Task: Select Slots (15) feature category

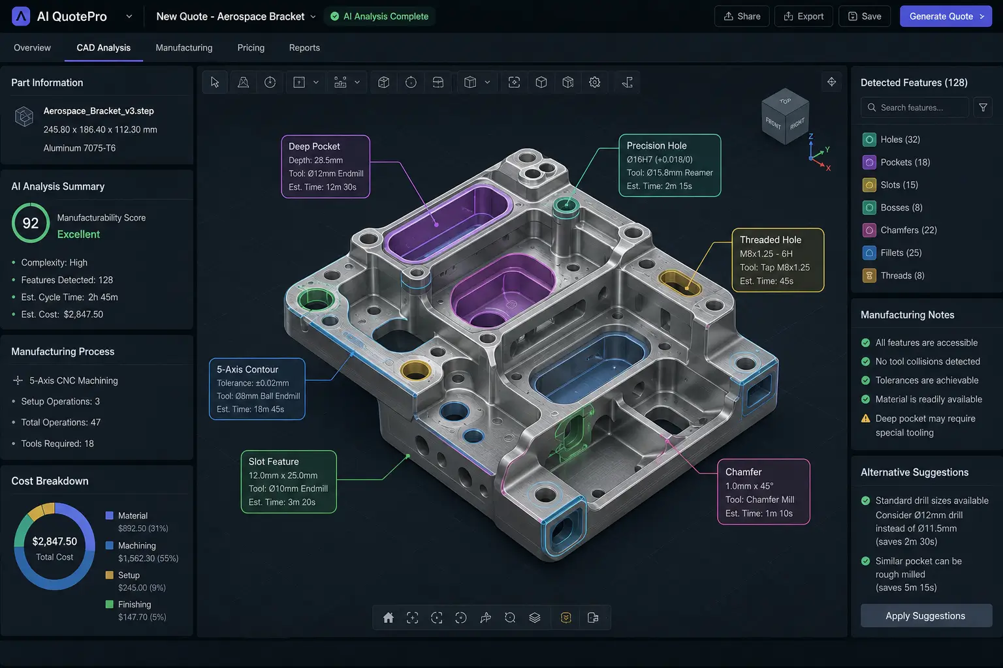Action: coord(891,185)
